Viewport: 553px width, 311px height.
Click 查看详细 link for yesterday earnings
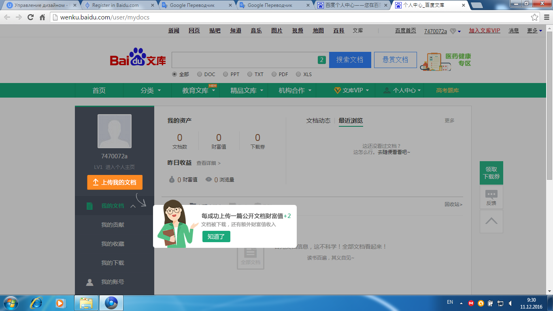(x=208, y=163)
